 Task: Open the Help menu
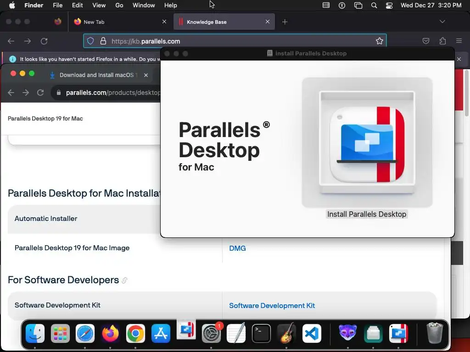(x=171, y=5)
